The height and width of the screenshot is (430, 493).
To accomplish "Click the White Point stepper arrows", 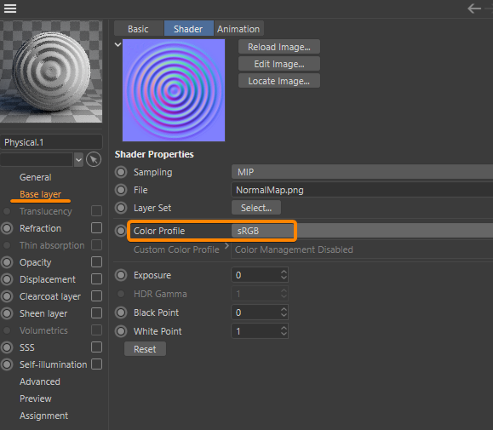I will [284, 331].
